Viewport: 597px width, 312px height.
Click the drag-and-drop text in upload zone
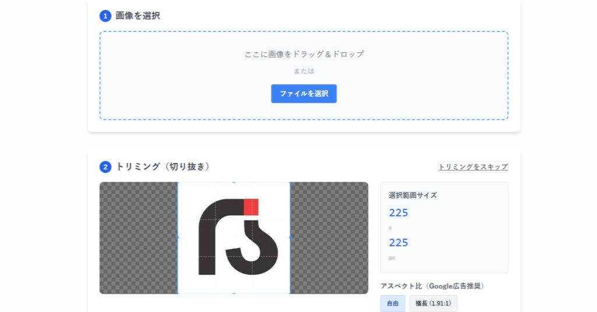coord(304,54)
